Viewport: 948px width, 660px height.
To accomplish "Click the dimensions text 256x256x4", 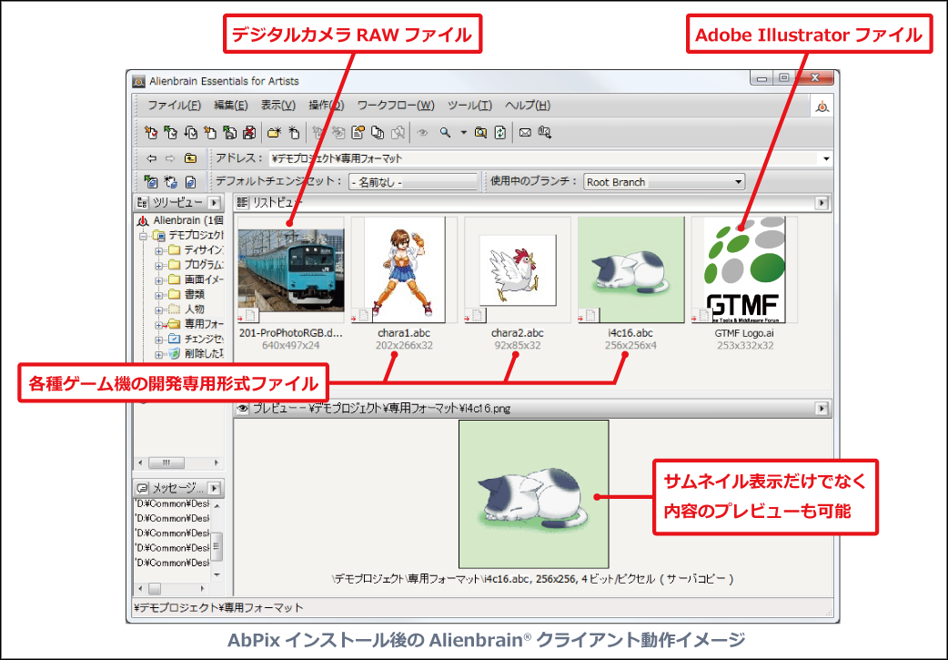I will pos(630,345).
